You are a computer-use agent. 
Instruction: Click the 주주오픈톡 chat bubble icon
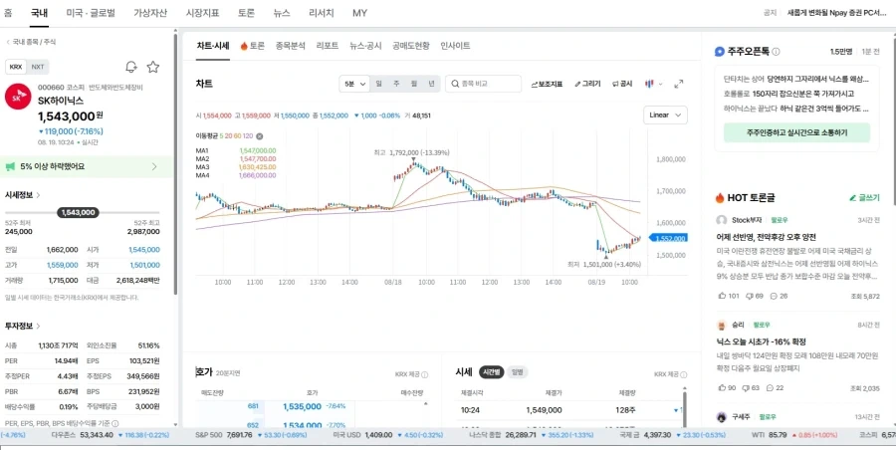(x=720, y=52)
